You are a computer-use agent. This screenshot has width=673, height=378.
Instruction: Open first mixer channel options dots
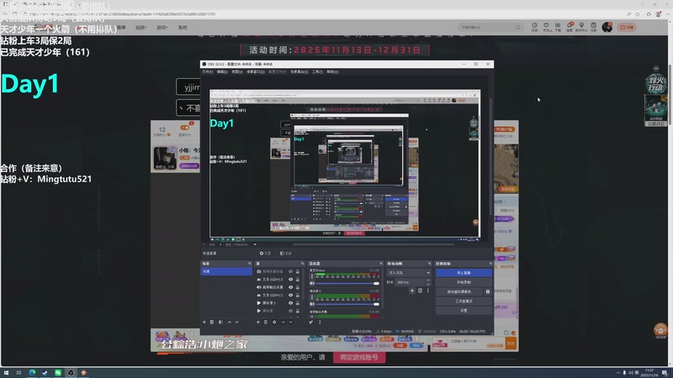[x=312, y=276]
